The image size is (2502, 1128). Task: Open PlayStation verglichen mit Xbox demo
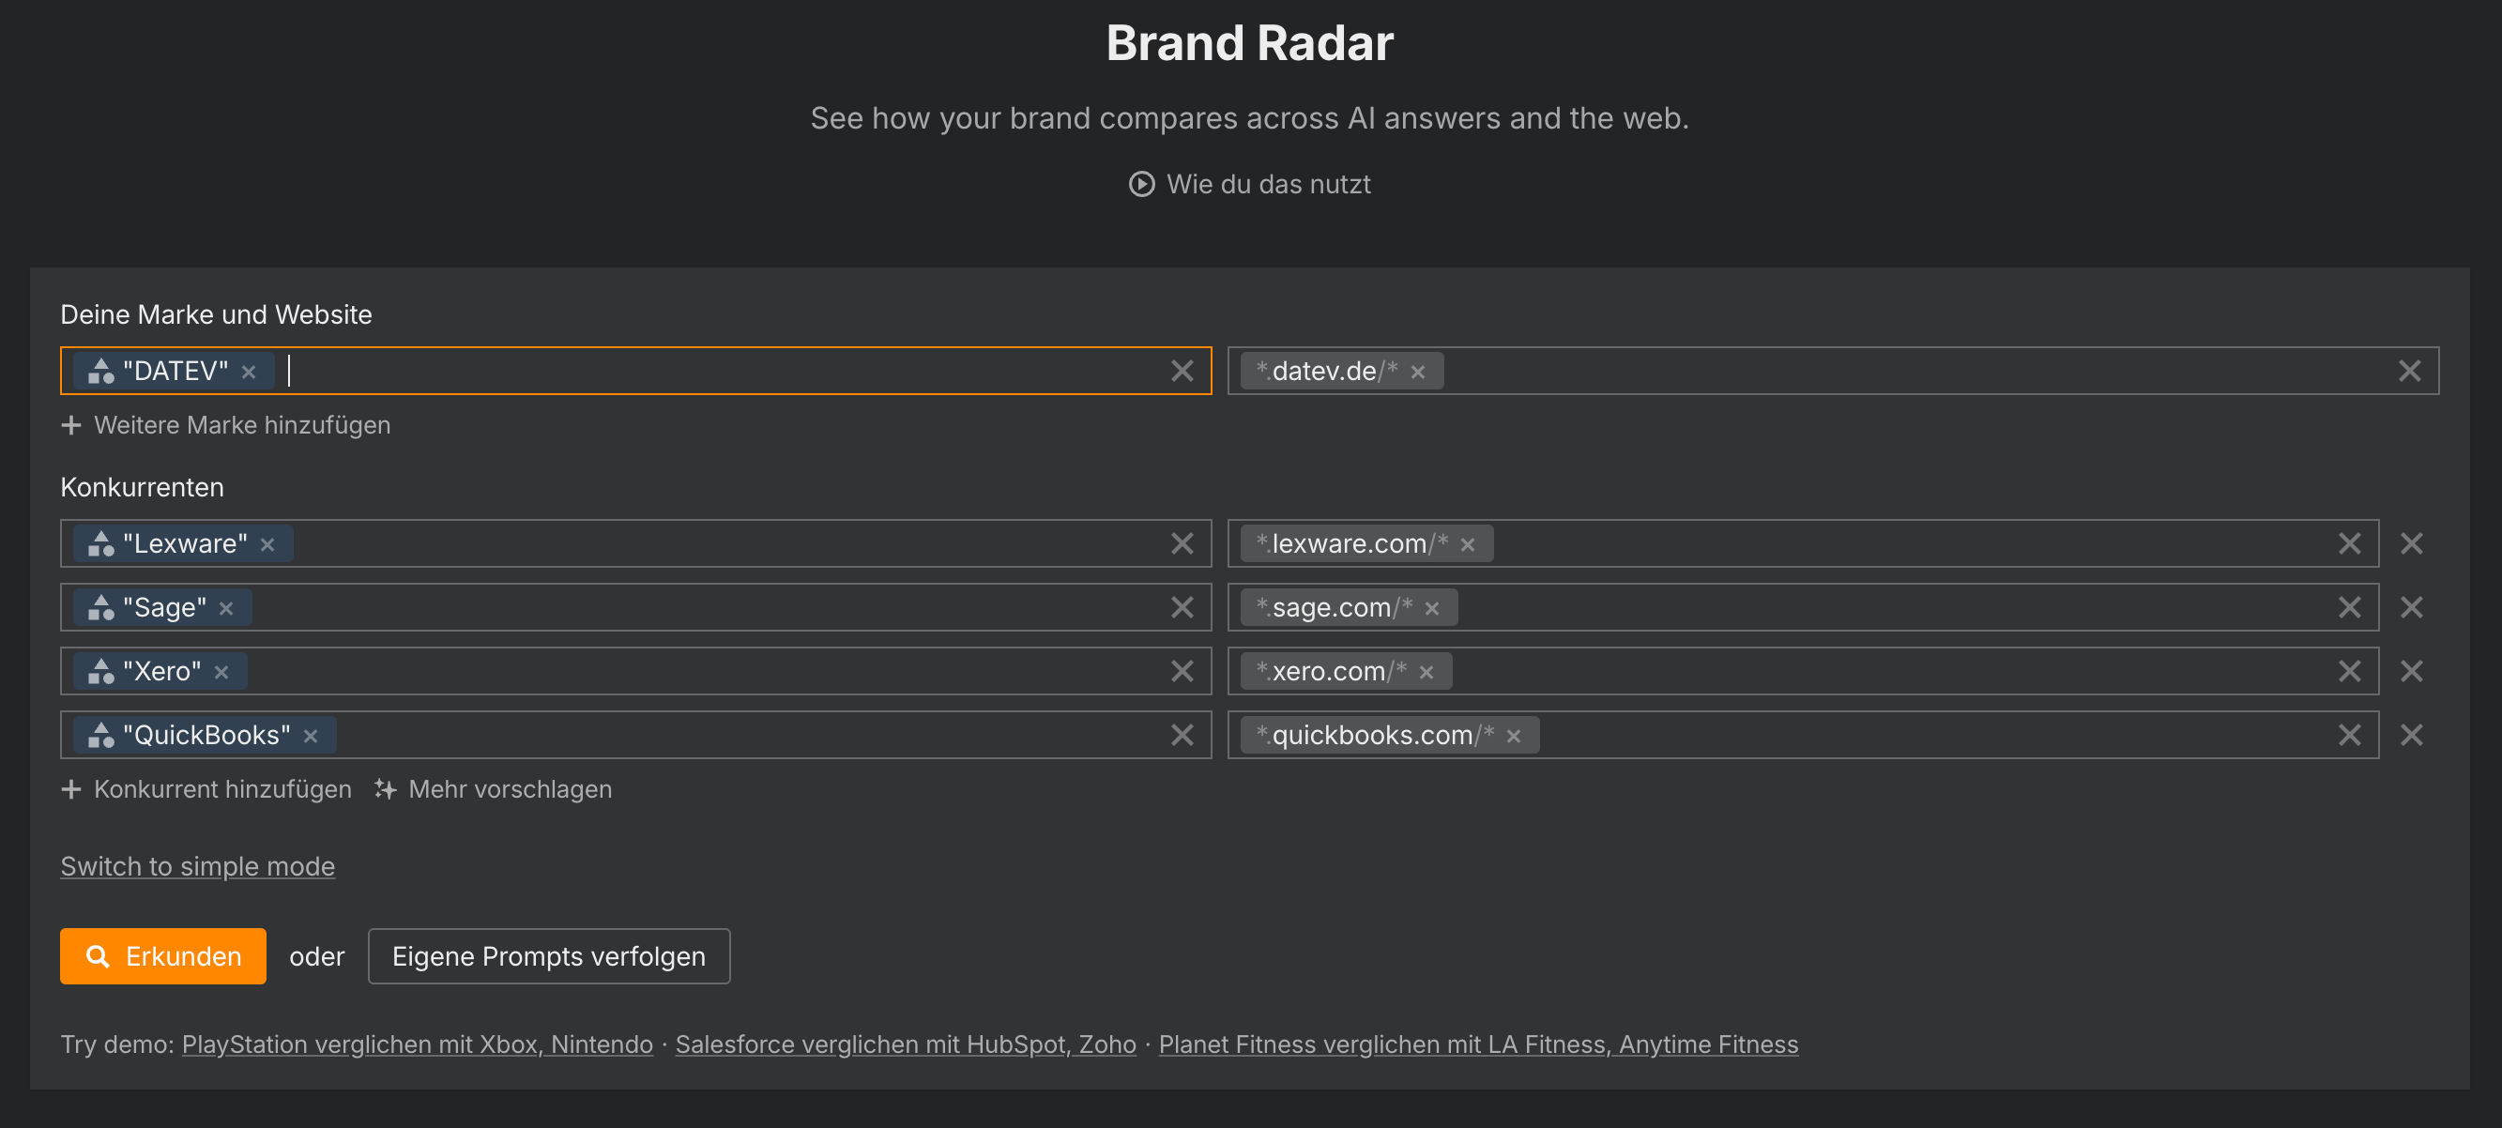point(418,1044)
